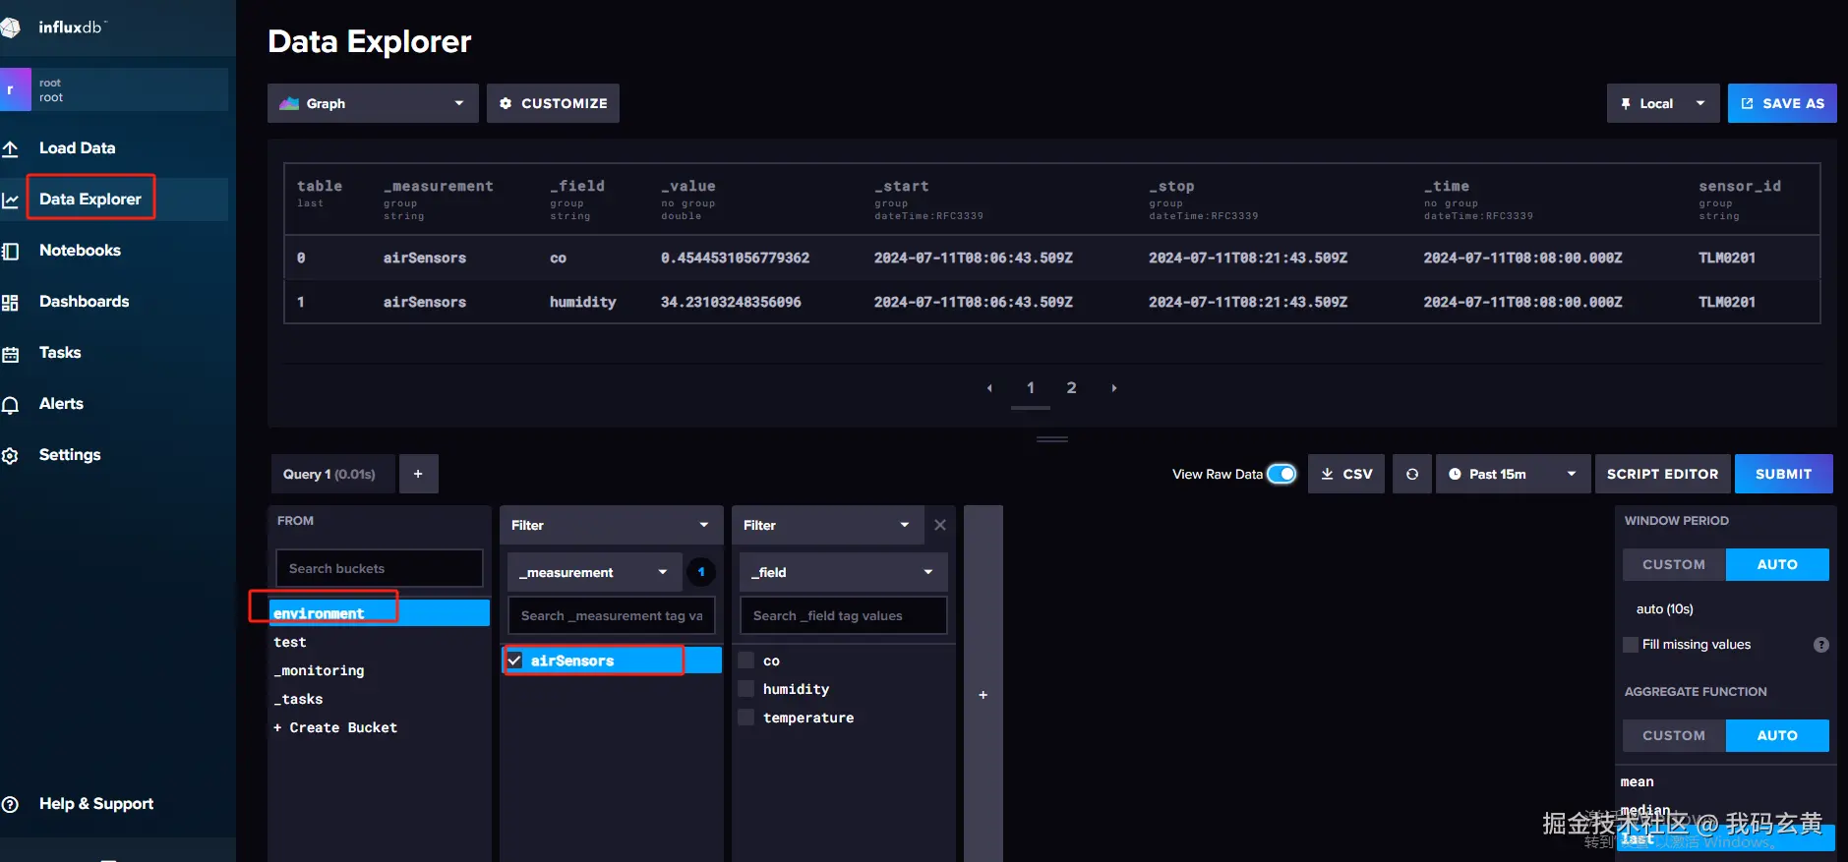Click the refresh query icon button
This screenshot has width=1848, height=862.
tap(1412, 474)
